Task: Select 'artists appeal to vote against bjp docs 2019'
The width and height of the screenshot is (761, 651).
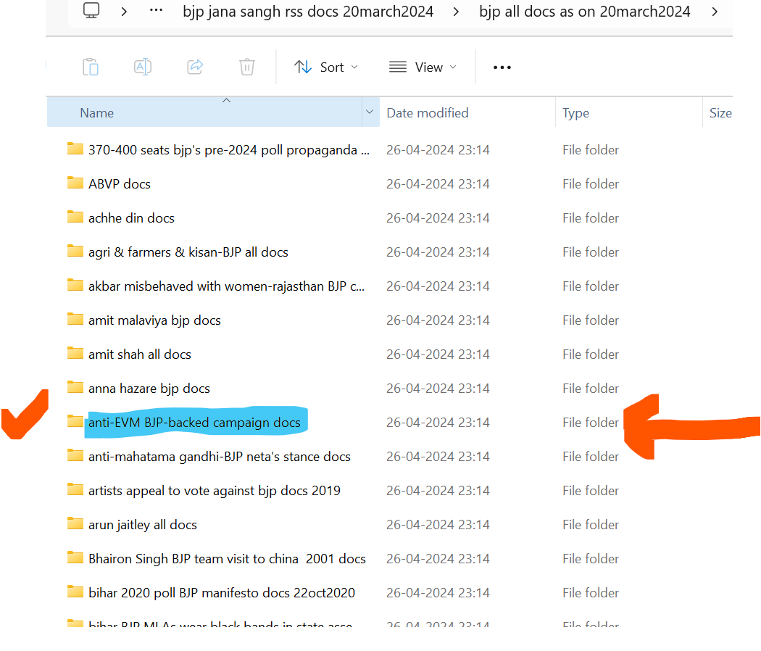Action: point(215,491)
